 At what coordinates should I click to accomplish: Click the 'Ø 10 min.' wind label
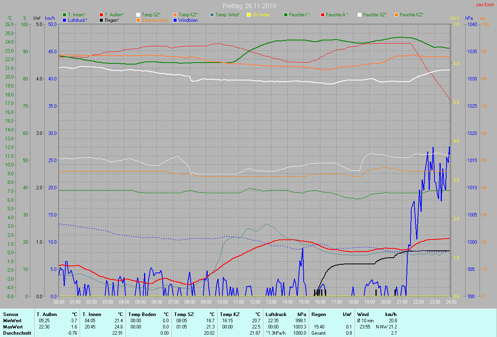coord(366,320)
